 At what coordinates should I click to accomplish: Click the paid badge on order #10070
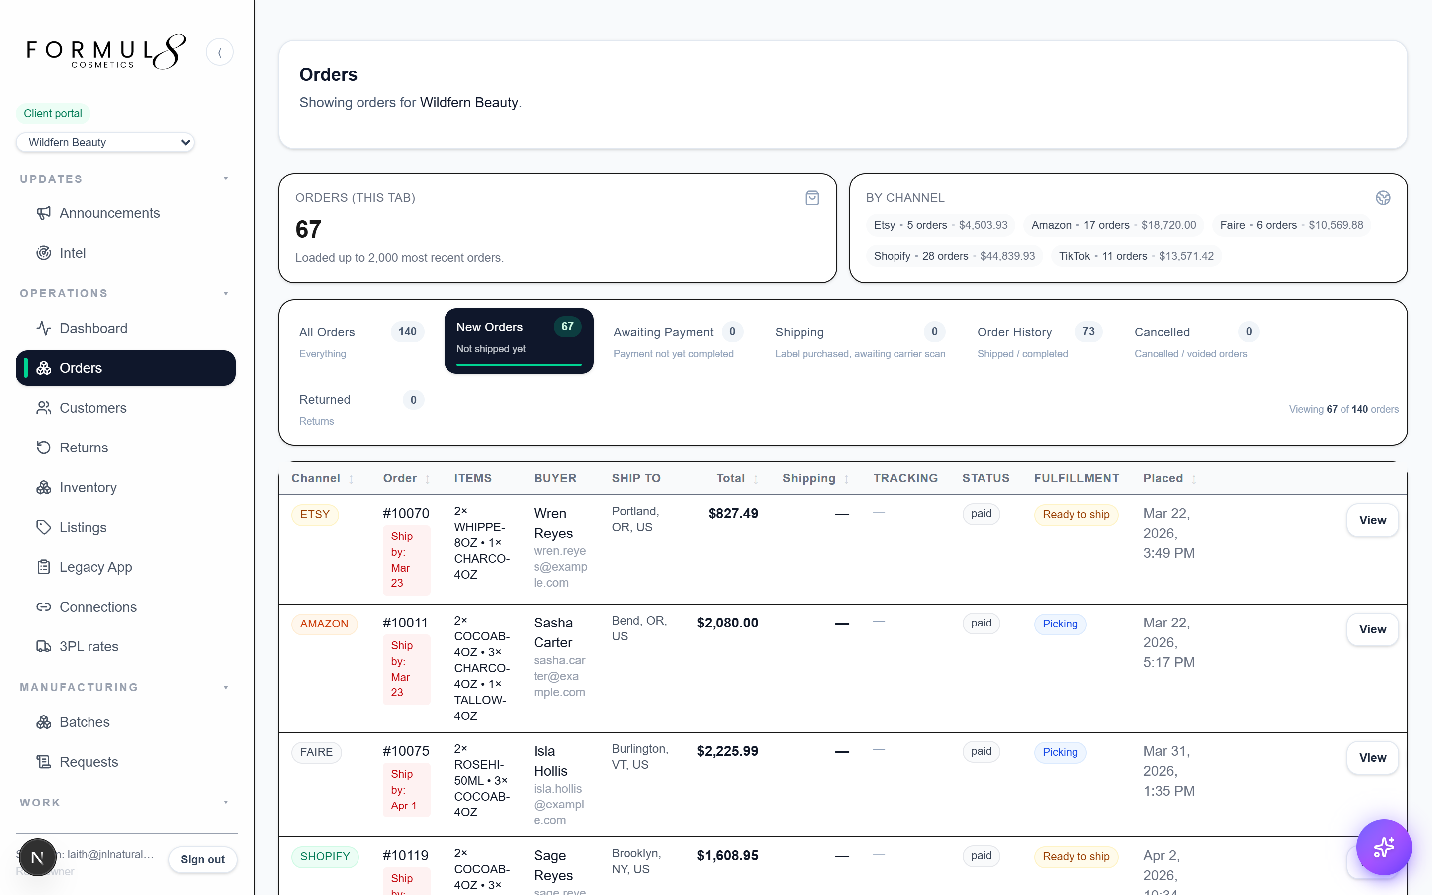981,514
